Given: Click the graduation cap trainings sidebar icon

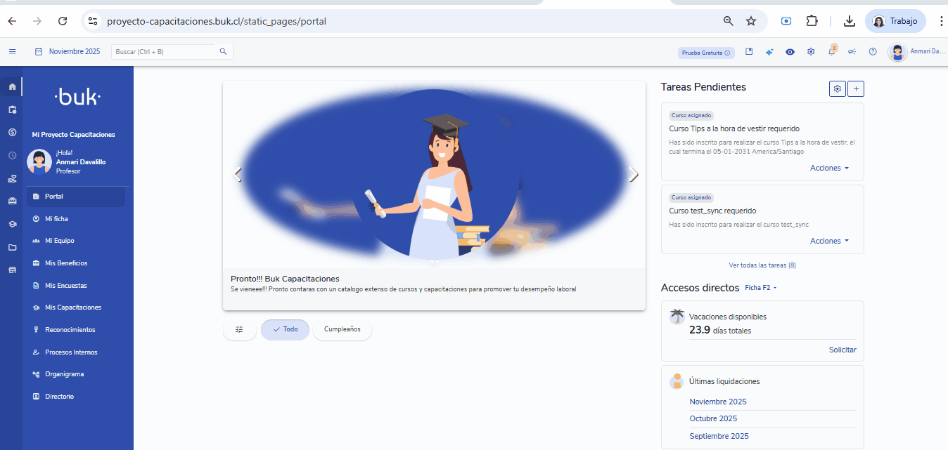Looking at the screenshot, I should point(12,224).
